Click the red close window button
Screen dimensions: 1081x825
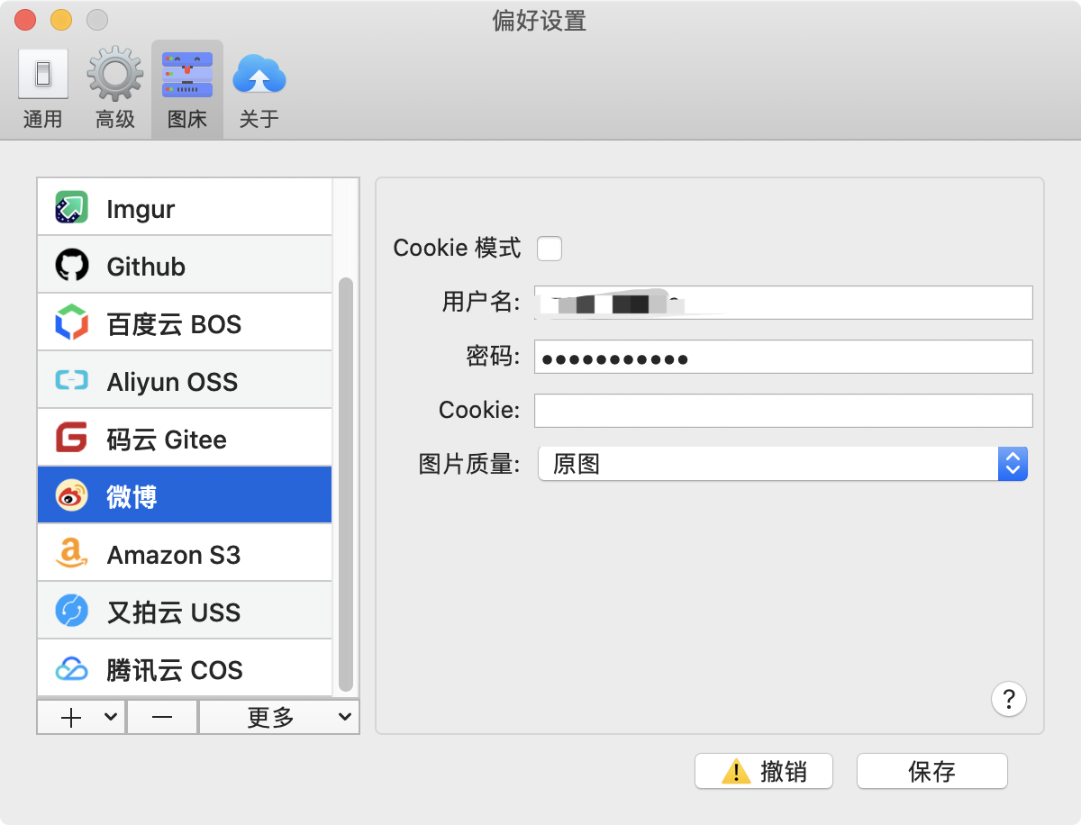26,19
